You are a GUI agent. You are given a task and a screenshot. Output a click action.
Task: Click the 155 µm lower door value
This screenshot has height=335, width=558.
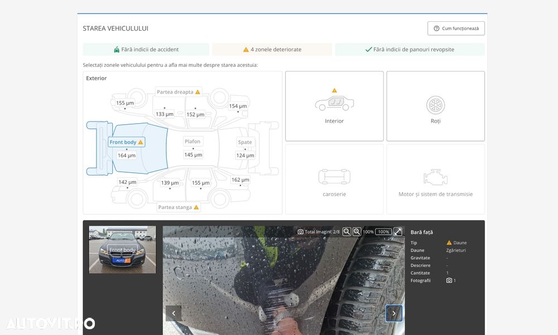pos(201,183)
